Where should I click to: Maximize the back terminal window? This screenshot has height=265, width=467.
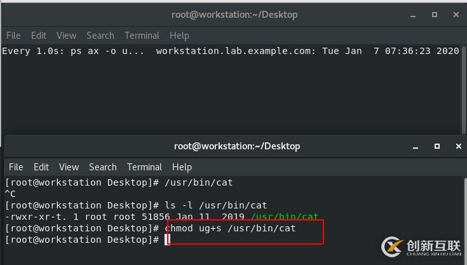pos(435,15)
